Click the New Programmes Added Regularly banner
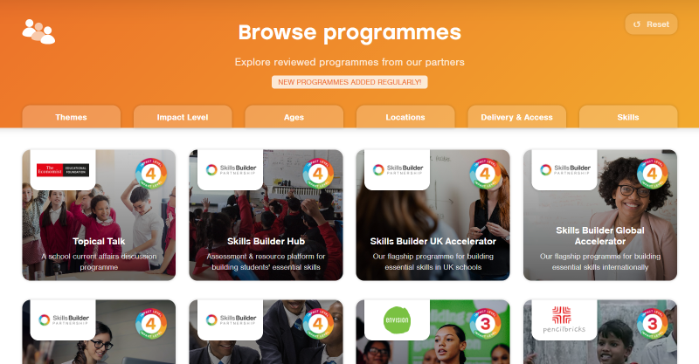Viewport: 699px width, 364px height. pos(349,82)
